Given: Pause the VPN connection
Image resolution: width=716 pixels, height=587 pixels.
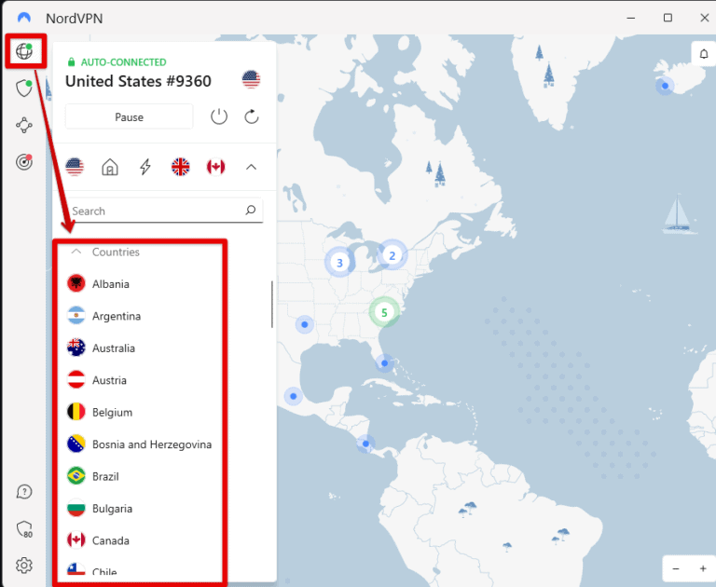Looking at the screenshot, I should pyautogui.click(x=130, y=116).
